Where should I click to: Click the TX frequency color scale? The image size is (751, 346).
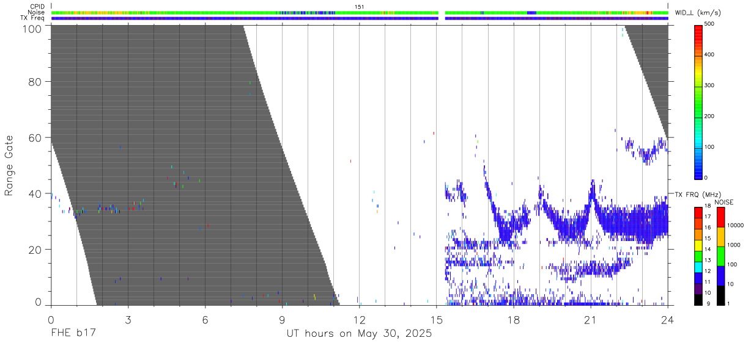698,255
